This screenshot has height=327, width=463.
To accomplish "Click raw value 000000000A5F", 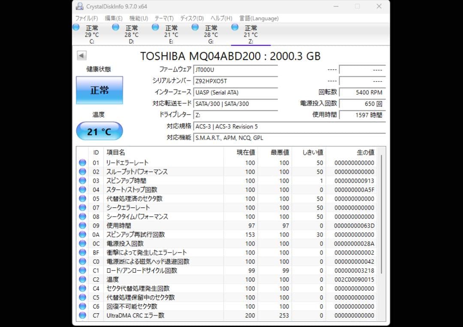I will click(354, 189).
